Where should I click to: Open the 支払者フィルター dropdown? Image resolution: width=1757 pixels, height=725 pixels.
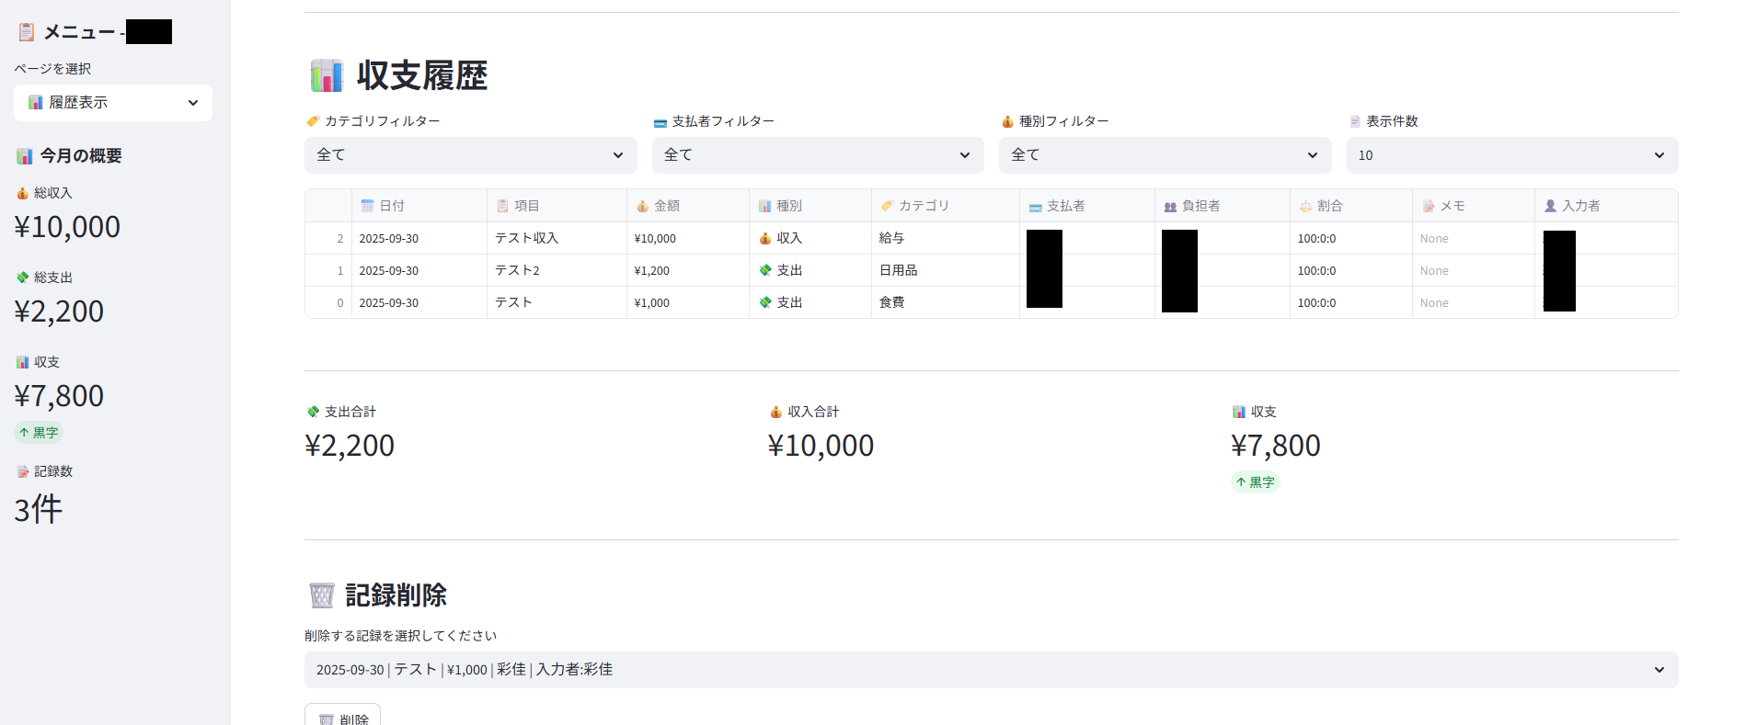coord(817,155)
